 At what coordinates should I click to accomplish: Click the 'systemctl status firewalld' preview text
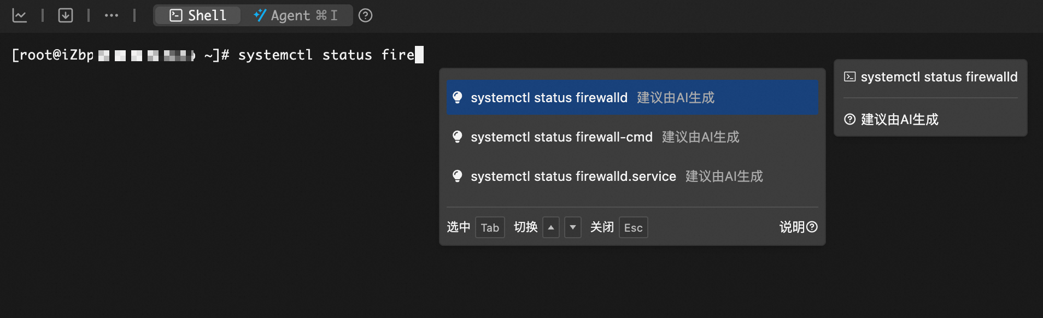[939, 77]
